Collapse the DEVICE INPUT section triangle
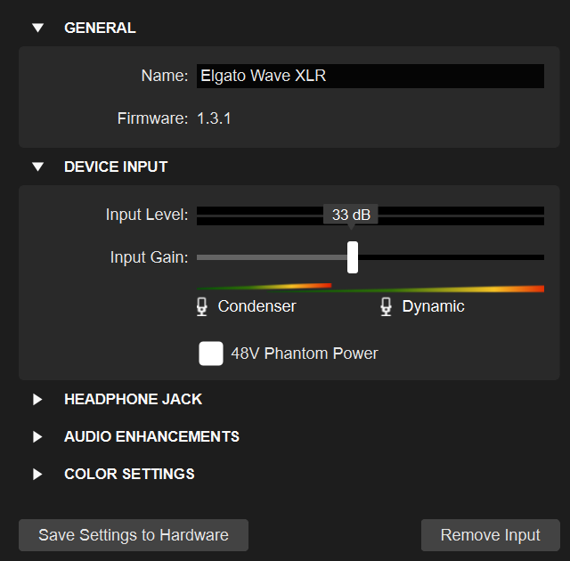 point(37,167)
